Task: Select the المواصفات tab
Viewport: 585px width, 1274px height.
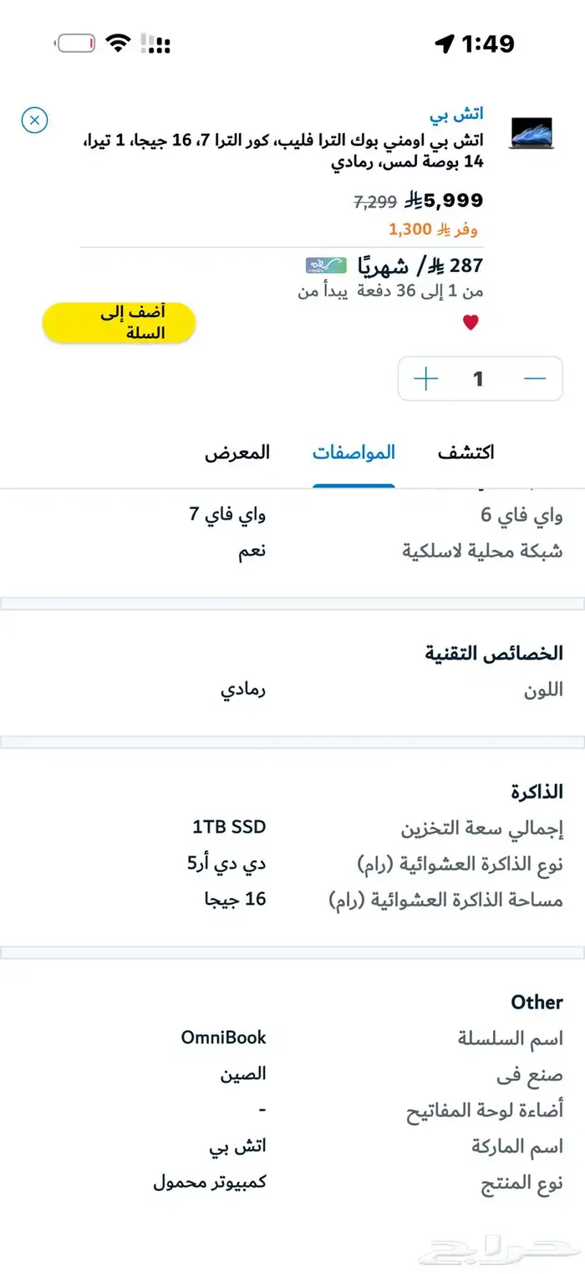Action: pos(354,452)
